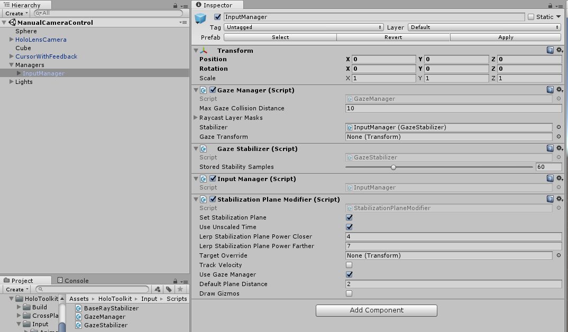
Task: Switch to the Console tab
Action: click(76, 280)
